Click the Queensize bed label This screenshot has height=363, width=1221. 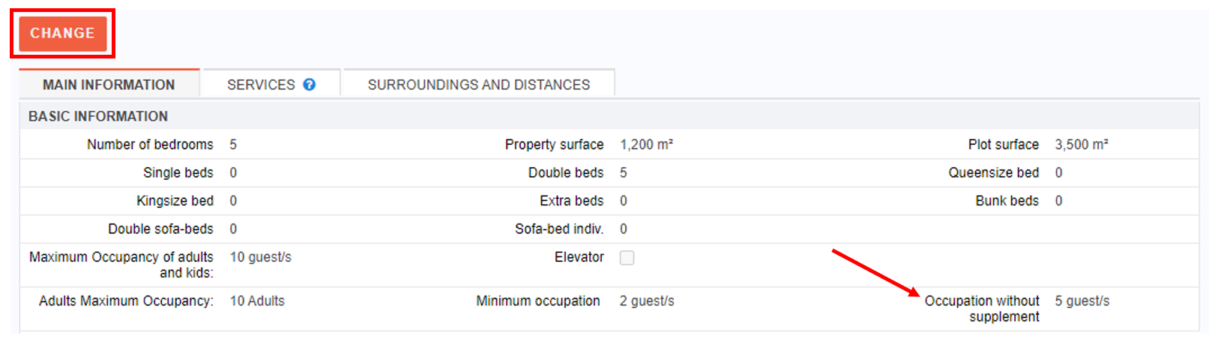tap(993, 173)
